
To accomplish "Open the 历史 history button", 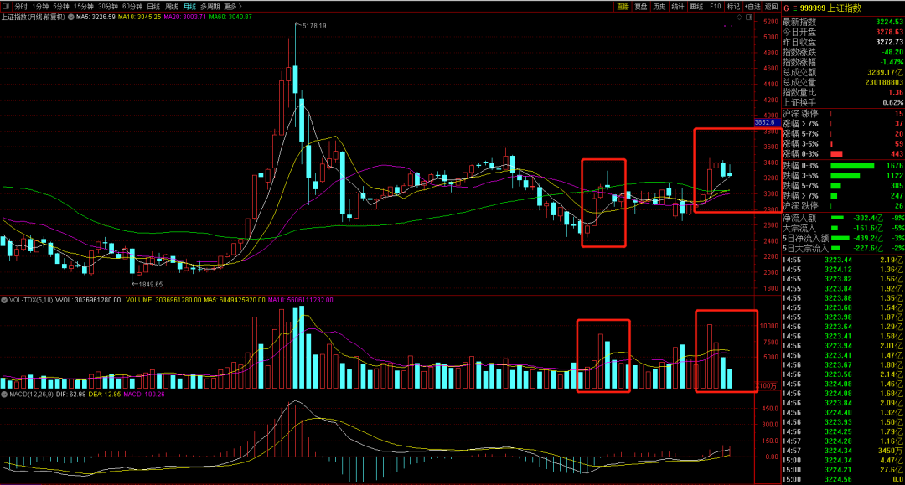I will pos(659,7).
